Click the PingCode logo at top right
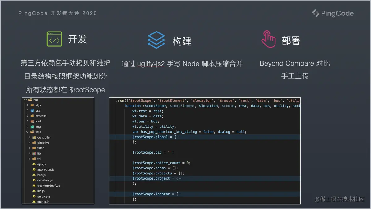 point(333,13)
